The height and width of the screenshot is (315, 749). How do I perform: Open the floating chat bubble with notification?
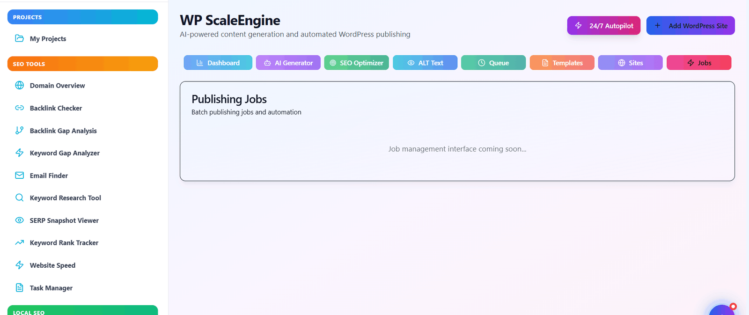click(721, 310)
